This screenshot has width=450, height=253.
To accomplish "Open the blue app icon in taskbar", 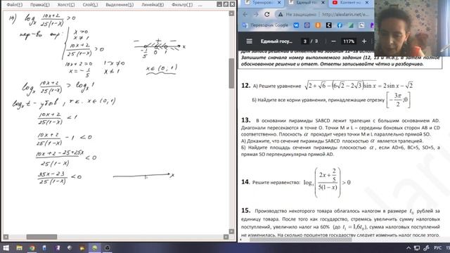I will coord(44,248).
